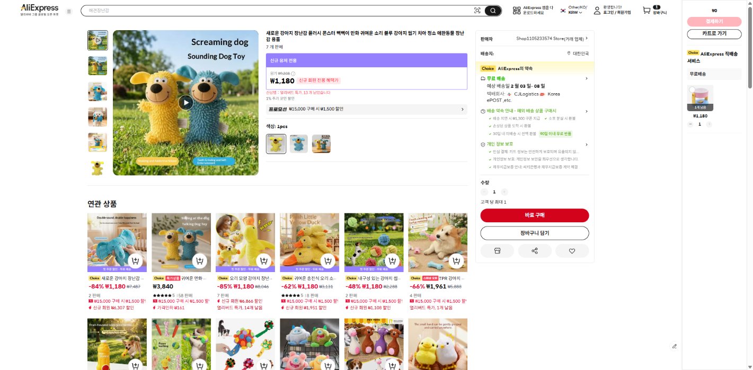Tick the round checkbox on side cart item
This screenshot has width=753, height=370.
coord(692,89)
